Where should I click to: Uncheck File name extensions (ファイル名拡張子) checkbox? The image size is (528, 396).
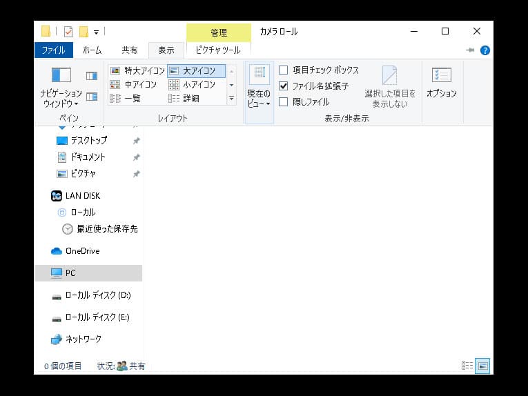pyautogui.click(x=284, y=86)
